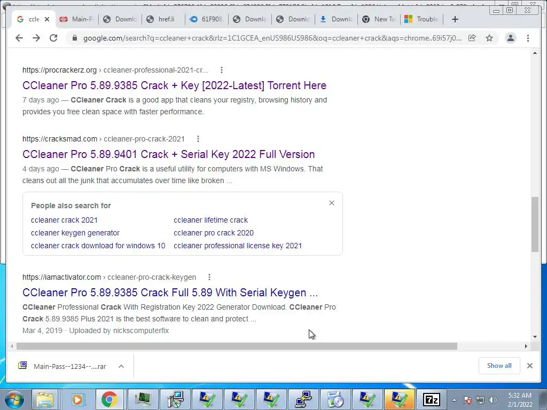The height and width of the screenshot is (410, 547).
Task: Bookmark this page with the star
Action: (x=489, y=38)
